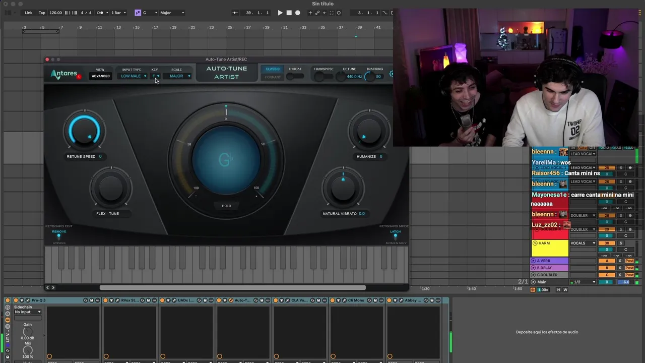The image size is (645, 363).
Task: Click the Capture MIDI bracket icon
Action: [332, 13]
